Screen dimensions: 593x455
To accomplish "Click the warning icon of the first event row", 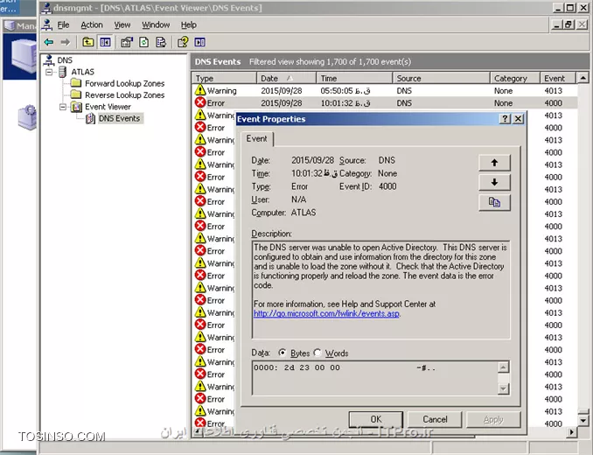I will point(200,90).
